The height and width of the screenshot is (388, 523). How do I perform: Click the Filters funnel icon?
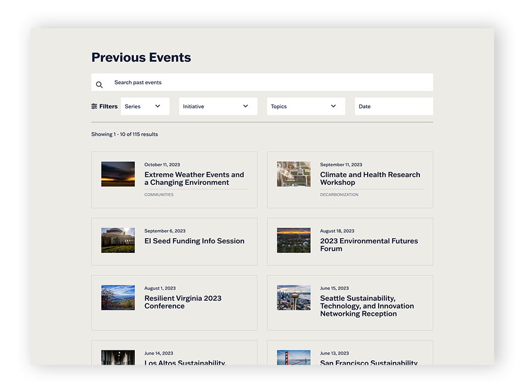click(x=93, y=106)
